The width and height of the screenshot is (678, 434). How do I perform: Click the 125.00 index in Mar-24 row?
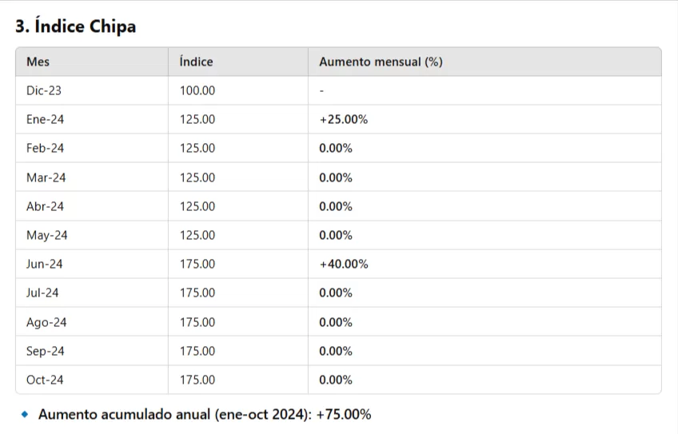click(x=197, y=177)
